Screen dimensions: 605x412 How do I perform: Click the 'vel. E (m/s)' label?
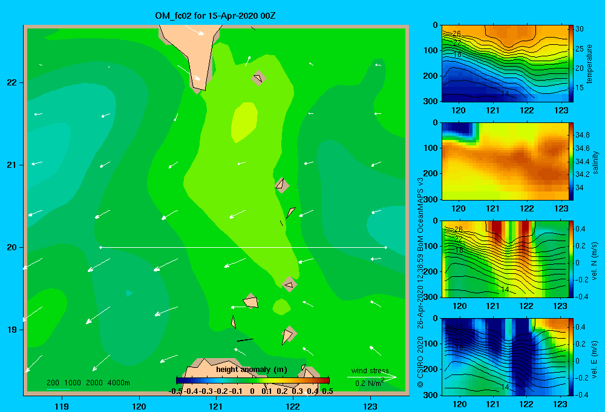(x=595, y=359)
